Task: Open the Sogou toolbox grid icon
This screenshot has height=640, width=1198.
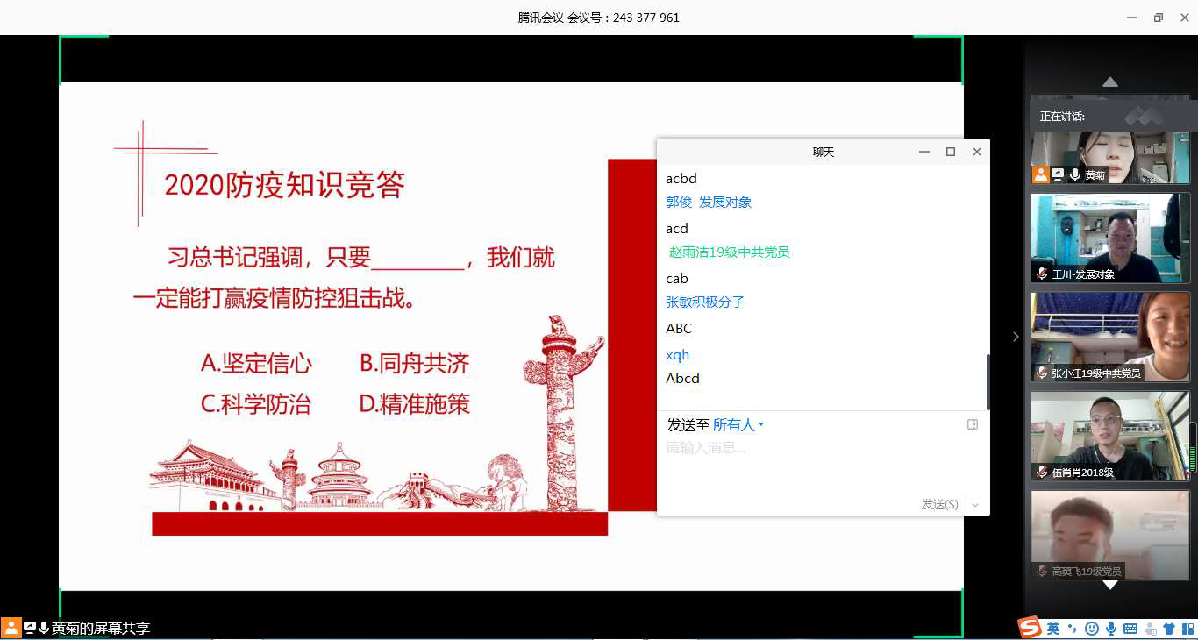Action: 1187,629
